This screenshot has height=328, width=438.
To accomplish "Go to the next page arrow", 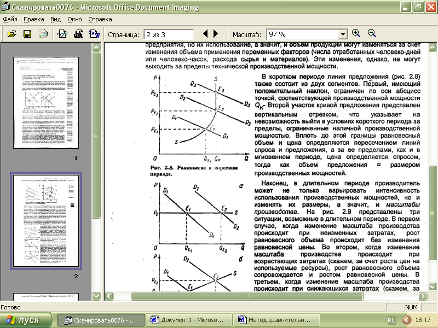I will pos(216,34).
